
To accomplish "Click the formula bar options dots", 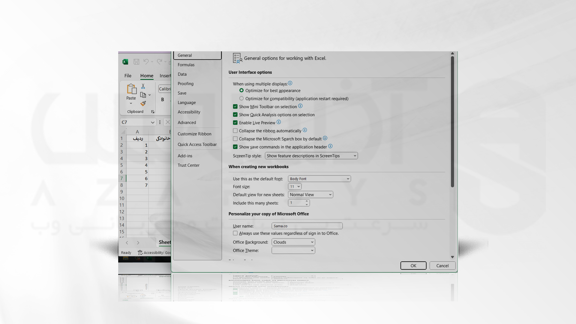I will (160, 122).
